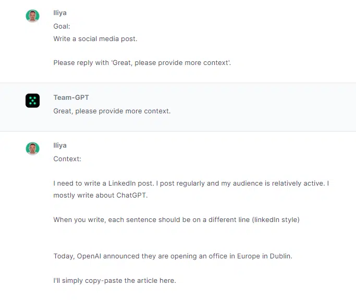This screenshot has width=356, height=300.
Task: Click the 'Please reply with' instruction line
Action: point(142,63)
